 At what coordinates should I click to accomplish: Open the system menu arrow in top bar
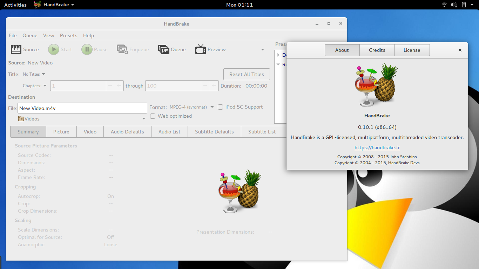click(x=472, y=5)
